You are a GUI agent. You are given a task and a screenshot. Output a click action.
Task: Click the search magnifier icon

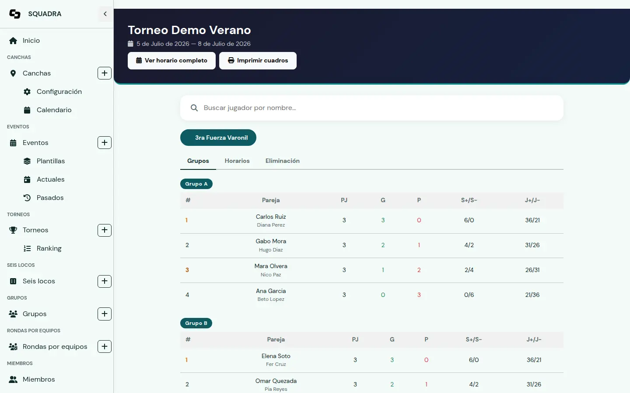(194, 108)
